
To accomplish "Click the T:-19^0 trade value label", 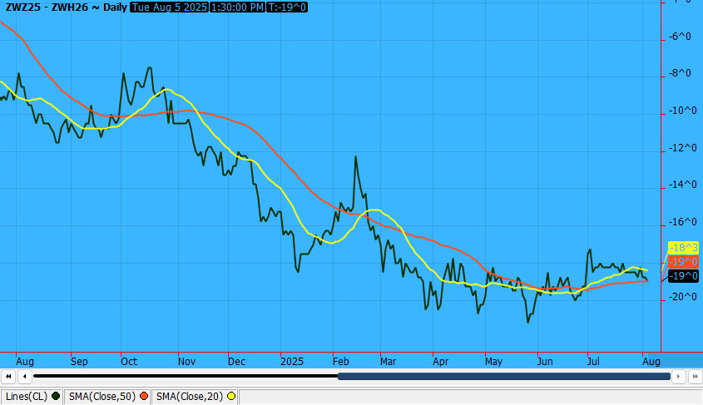I will (288, 7).
